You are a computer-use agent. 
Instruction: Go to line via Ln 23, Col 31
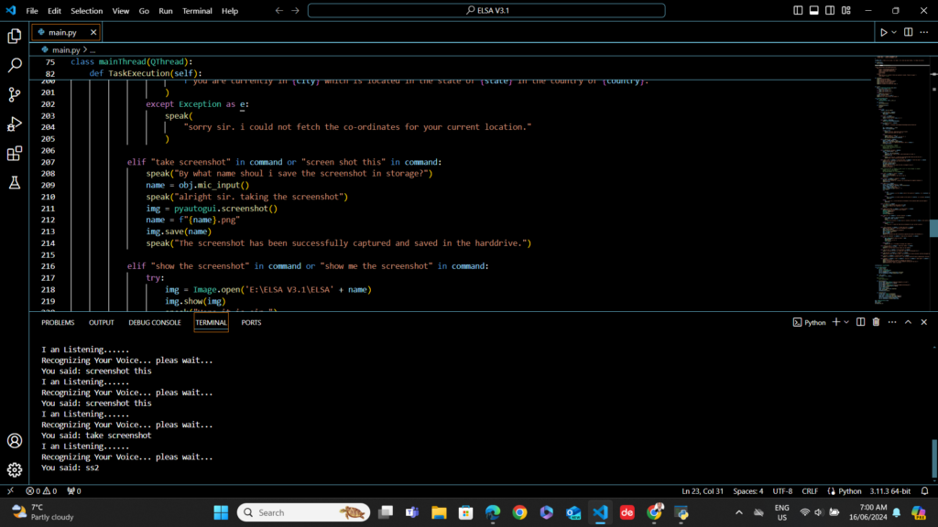[x=703, y=491]
